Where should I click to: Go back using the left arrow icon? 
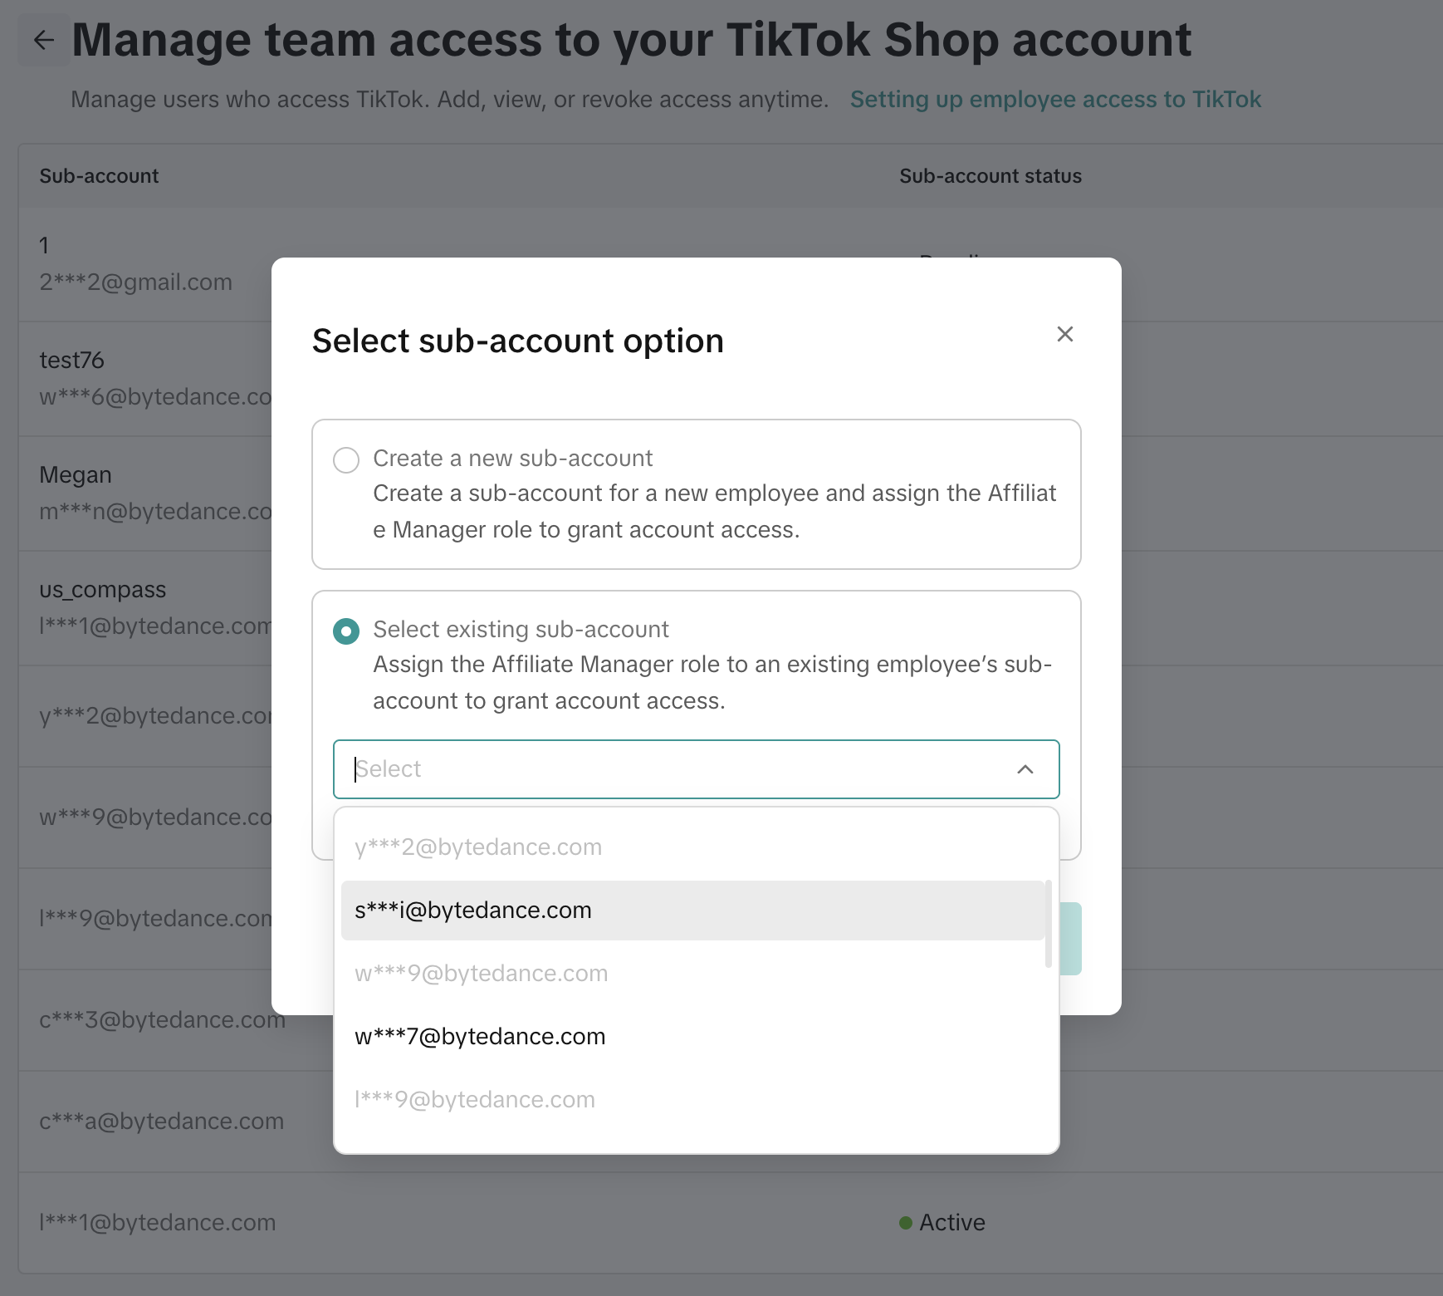(x=43, y=40)
